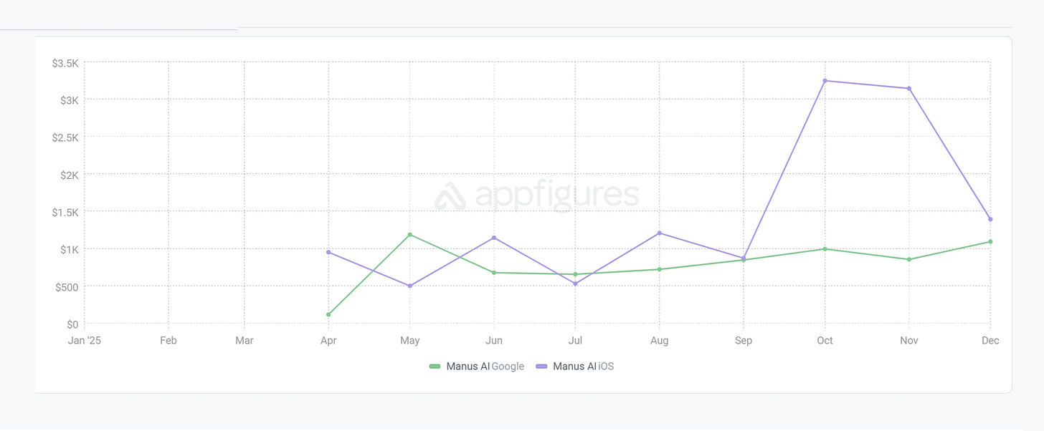Click the Dec x-axis label

click(990, 341)
